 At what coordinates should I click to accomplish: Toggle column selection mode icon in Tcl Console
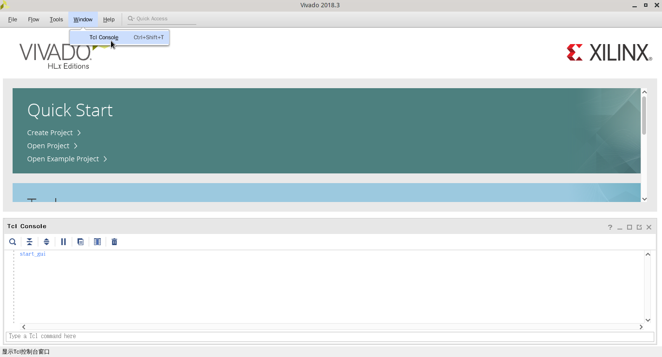coord(97,242)
